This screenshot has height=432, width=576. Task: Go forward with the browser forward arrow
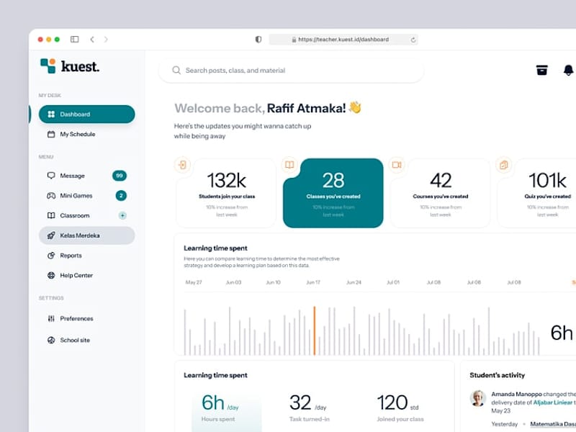point(106,40)
